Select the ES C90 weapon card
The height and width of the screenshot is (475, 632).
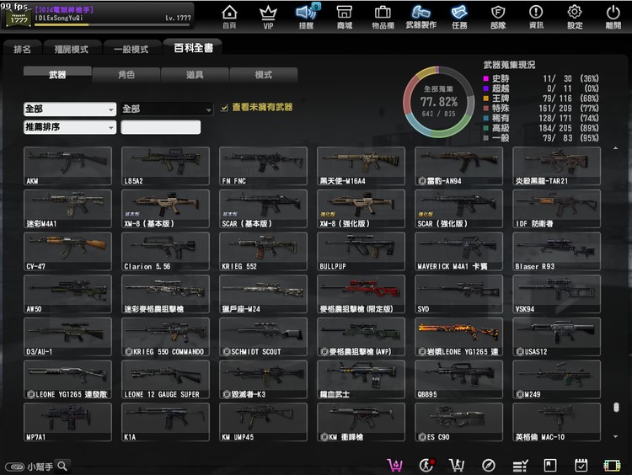point(458,422)
